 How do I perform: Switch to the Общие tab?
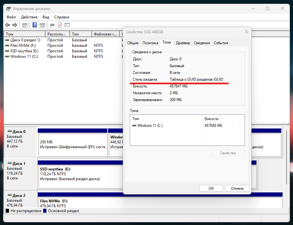(x=133, y=43)
